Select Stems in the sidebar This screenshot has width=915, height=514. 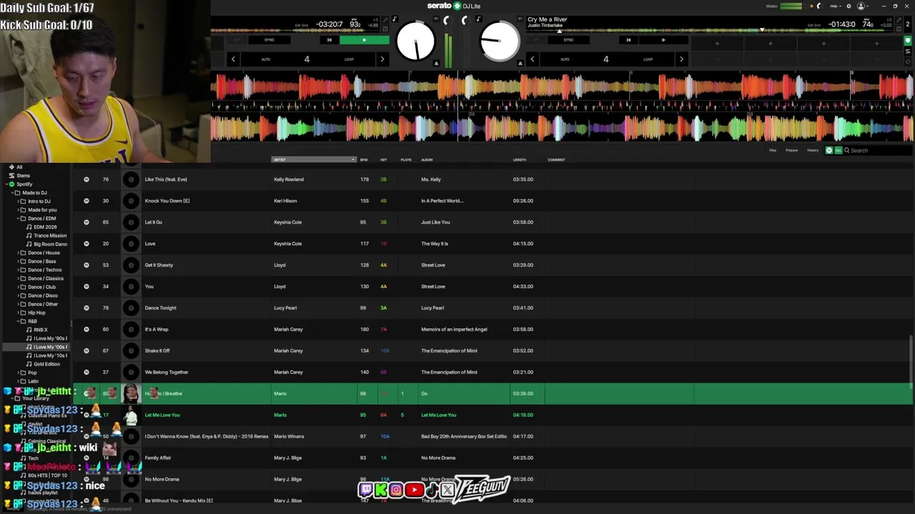click(24, 176)
